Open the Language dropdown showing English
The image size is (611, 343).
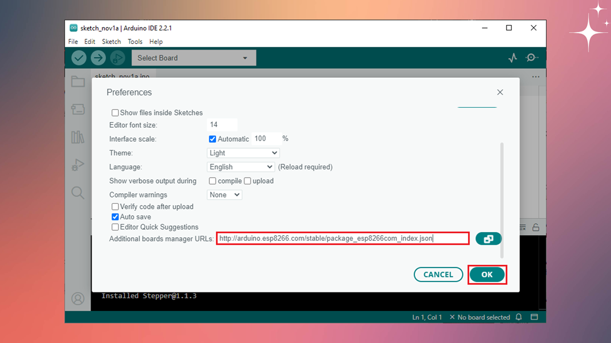[x=241, y=167]
